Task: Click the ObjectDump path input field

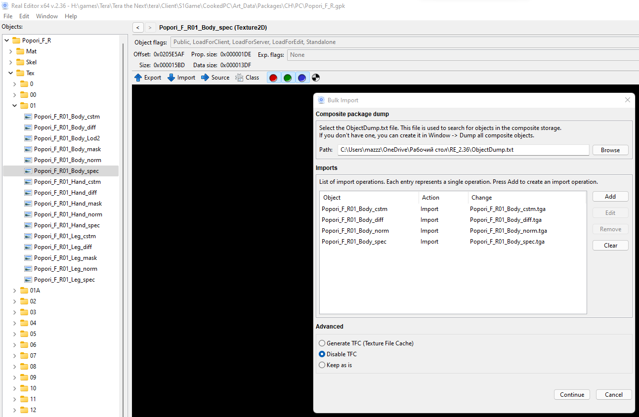Action: click(x=463, y=150)
